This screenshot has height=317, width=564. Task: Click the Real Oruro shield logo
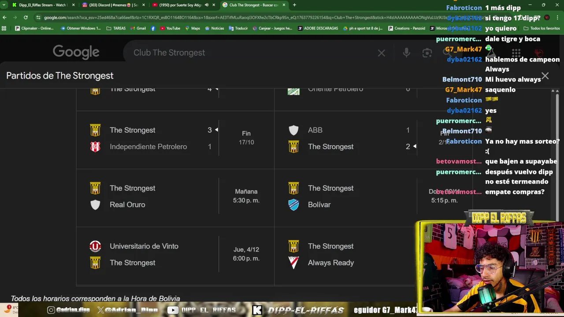[x=95, y=205]
